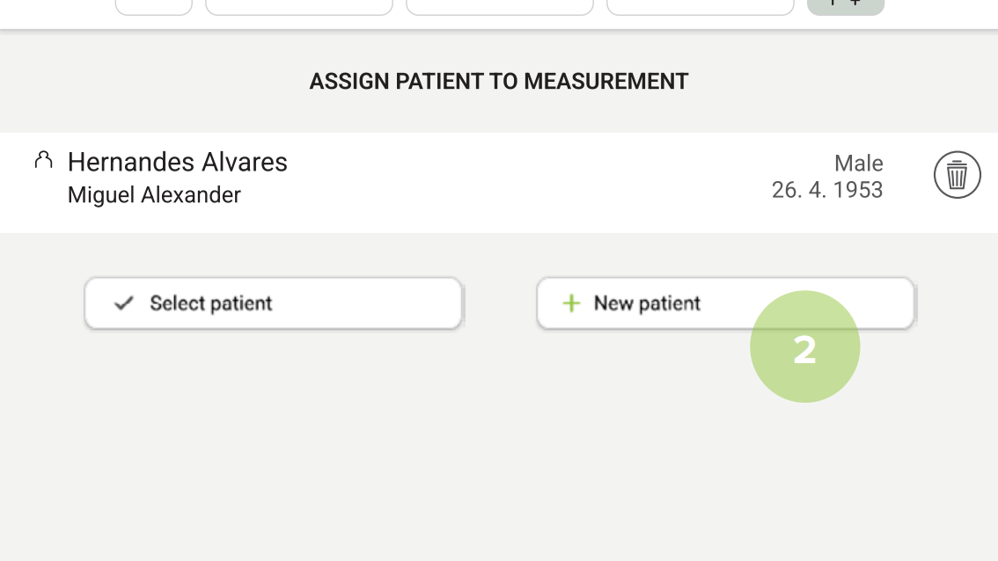Choose the Select patient button
Image resolution: width=998 pixels, height=561 pixels.
tap(273, 302)
